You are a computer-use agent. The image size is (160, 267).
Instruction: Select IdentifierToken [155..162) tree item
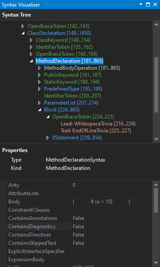(x=64, y=47)
